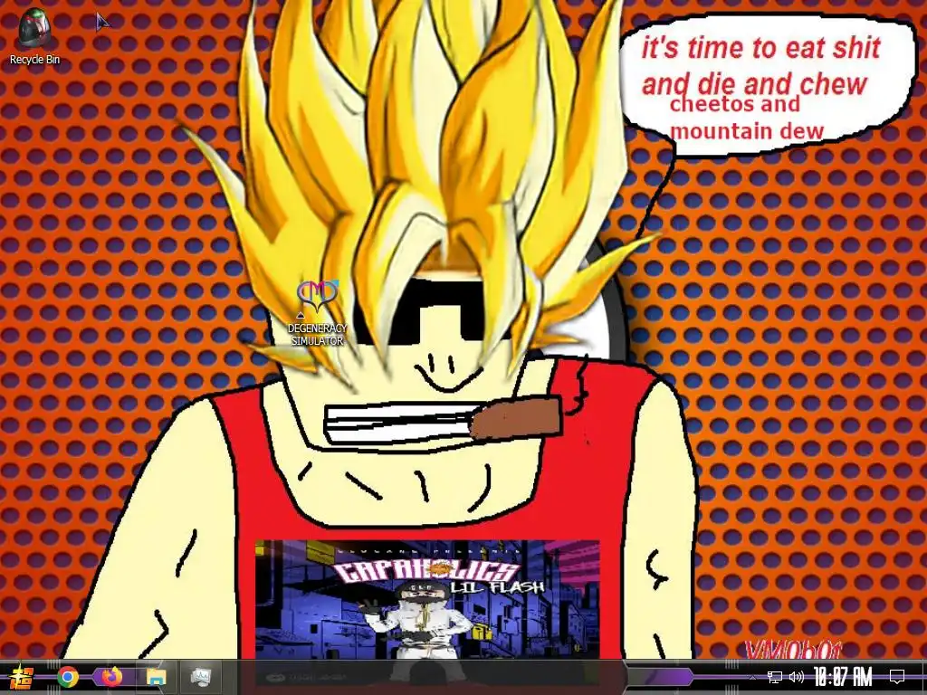This screenshot has height=695, width=927.
Task: Open the Recycle Bin desktop icon
Action: click(x=34, y=35)
